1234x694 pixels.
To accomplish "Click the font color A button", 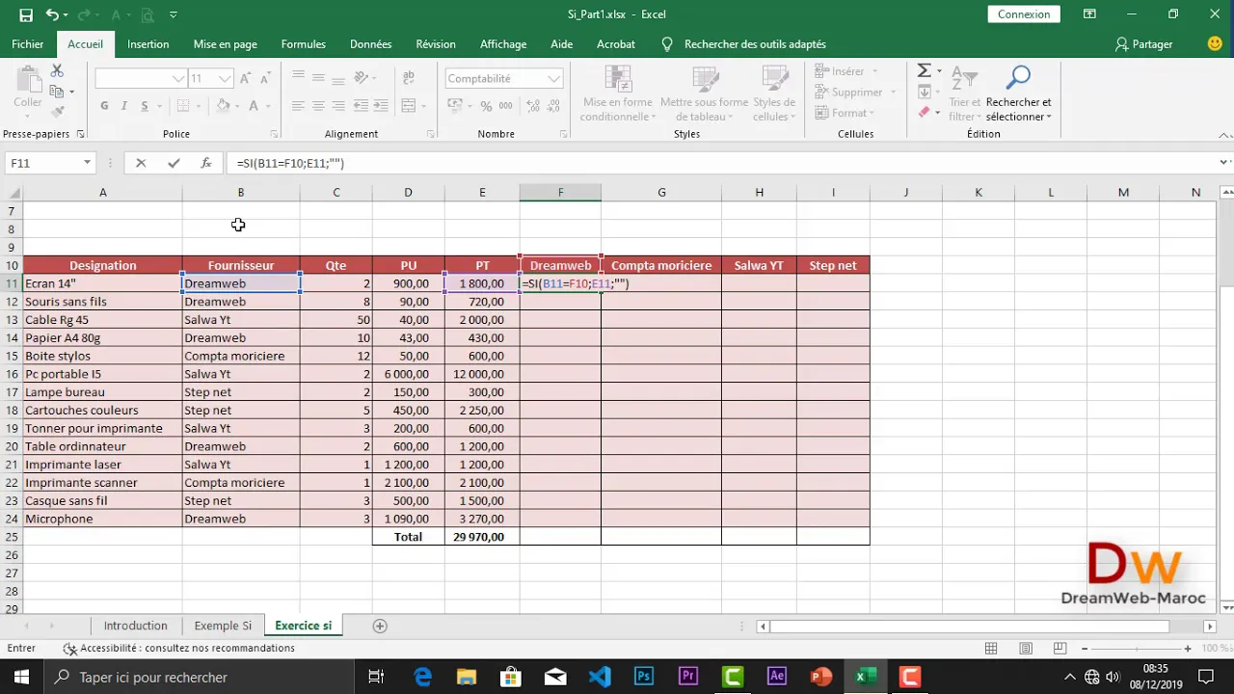I will [255, 106].
